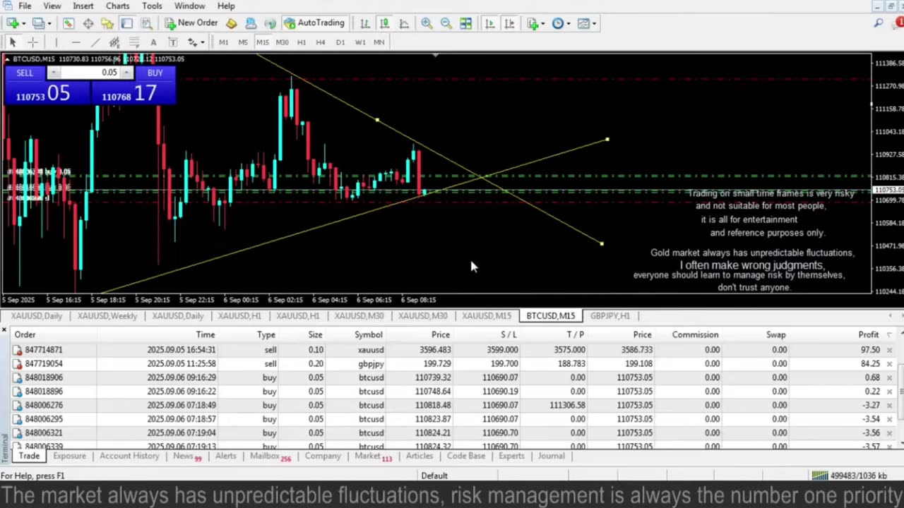This screenshot has height=508, width=904.
Task: Select the Horizontal Line tool
Action: tap(76, 42)
